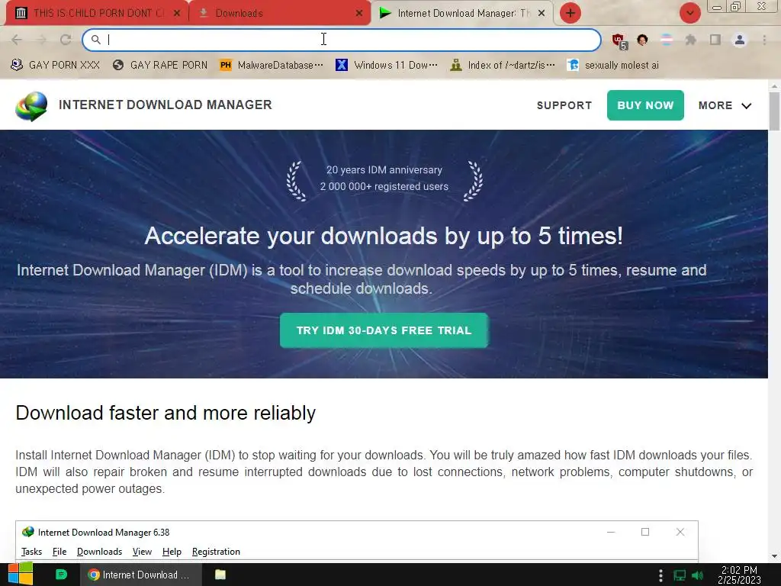Click the IDM globe logo
Image resolution: width=781 pixels, height=586 pixels.
pyautogui.click(x=31, y=106)
